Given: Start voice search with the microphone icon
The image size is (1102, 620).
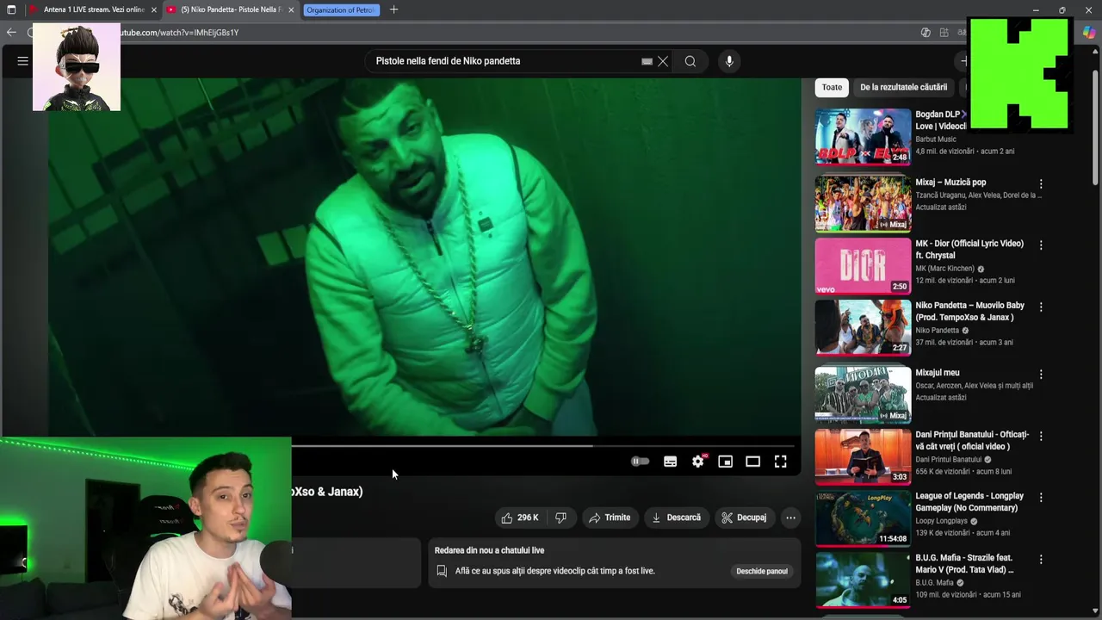Looking at the screenshot, I should [729, 61].
